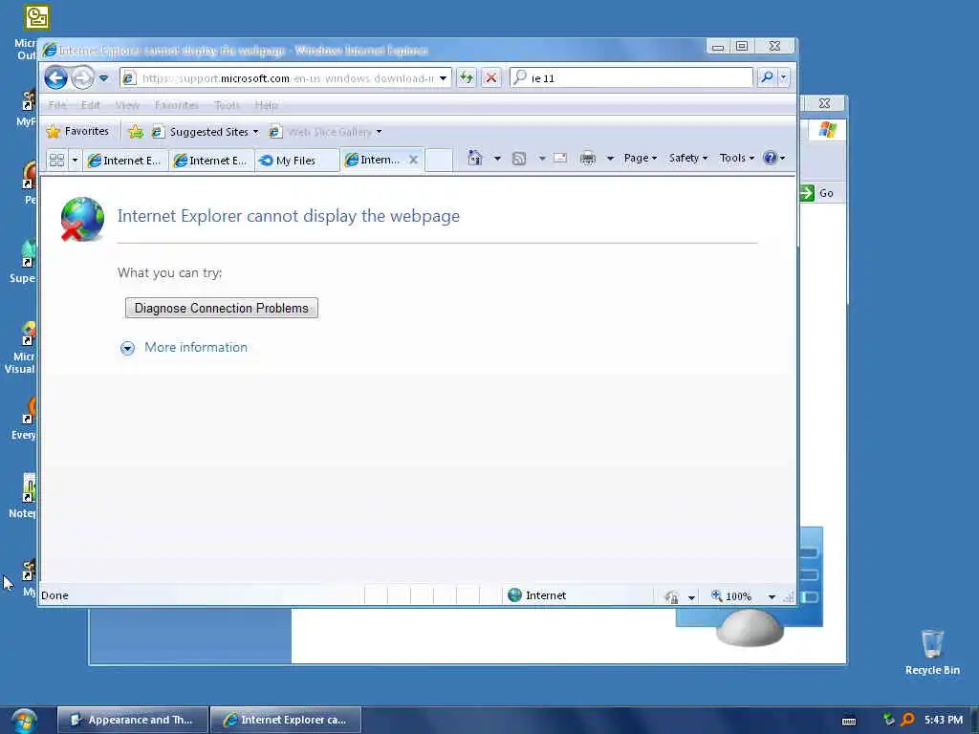Click the Quick Tabs grid icon
Viewport: 979px width, 734px height.
click(56, 160)
